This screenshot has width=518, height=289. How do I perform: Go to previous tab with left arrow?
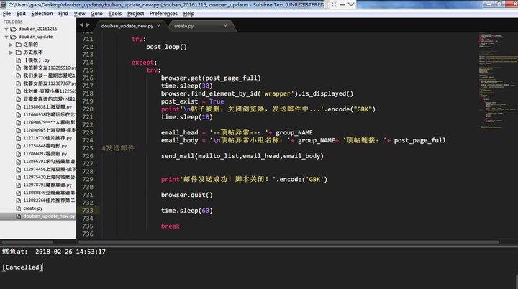(81, 24)
